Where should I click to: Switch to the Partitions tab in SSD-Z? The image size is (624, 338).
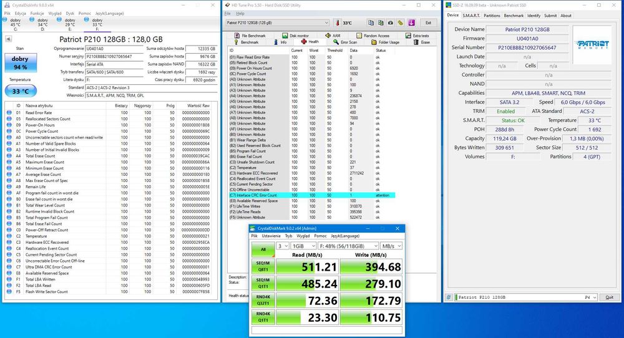click(x=492, y=16)
